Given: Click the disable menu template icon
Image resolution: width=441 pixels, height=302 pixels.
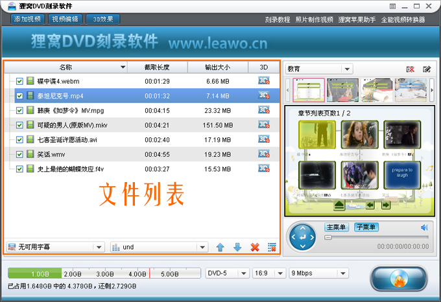Looking at the screenshot, I should pos(411,69).
